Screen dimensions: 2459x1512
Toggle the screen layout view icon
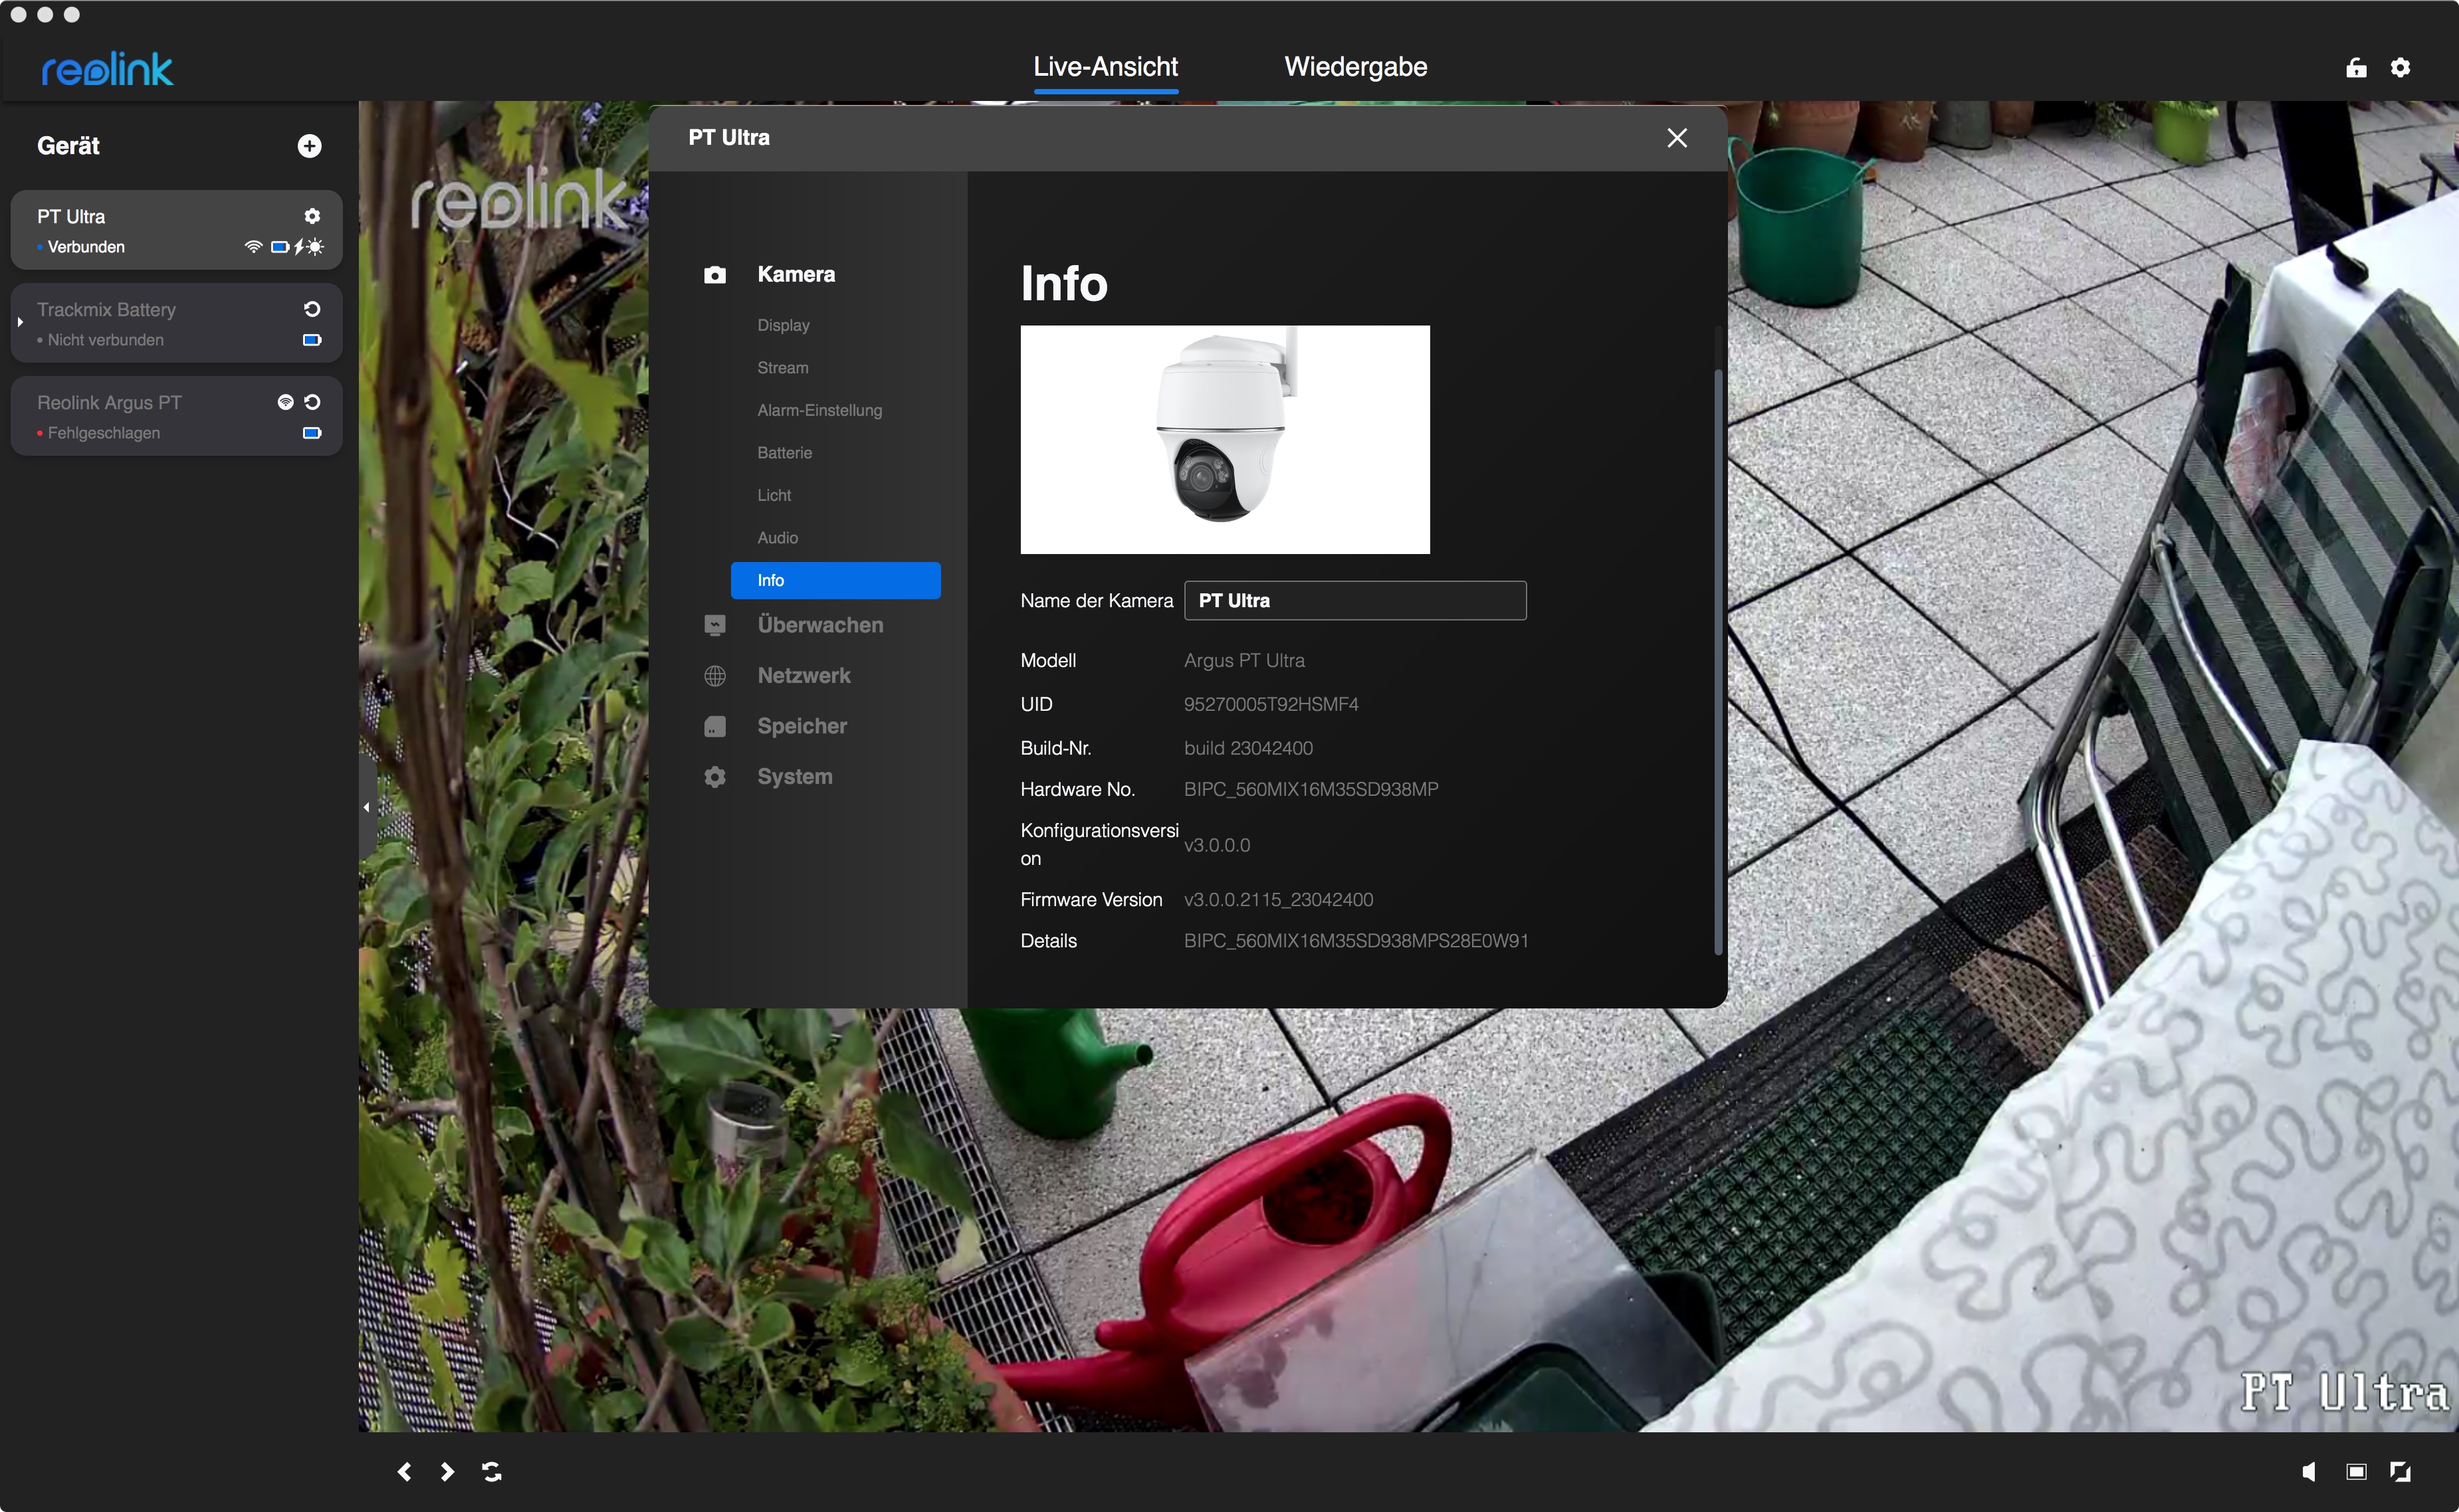2356,1471
